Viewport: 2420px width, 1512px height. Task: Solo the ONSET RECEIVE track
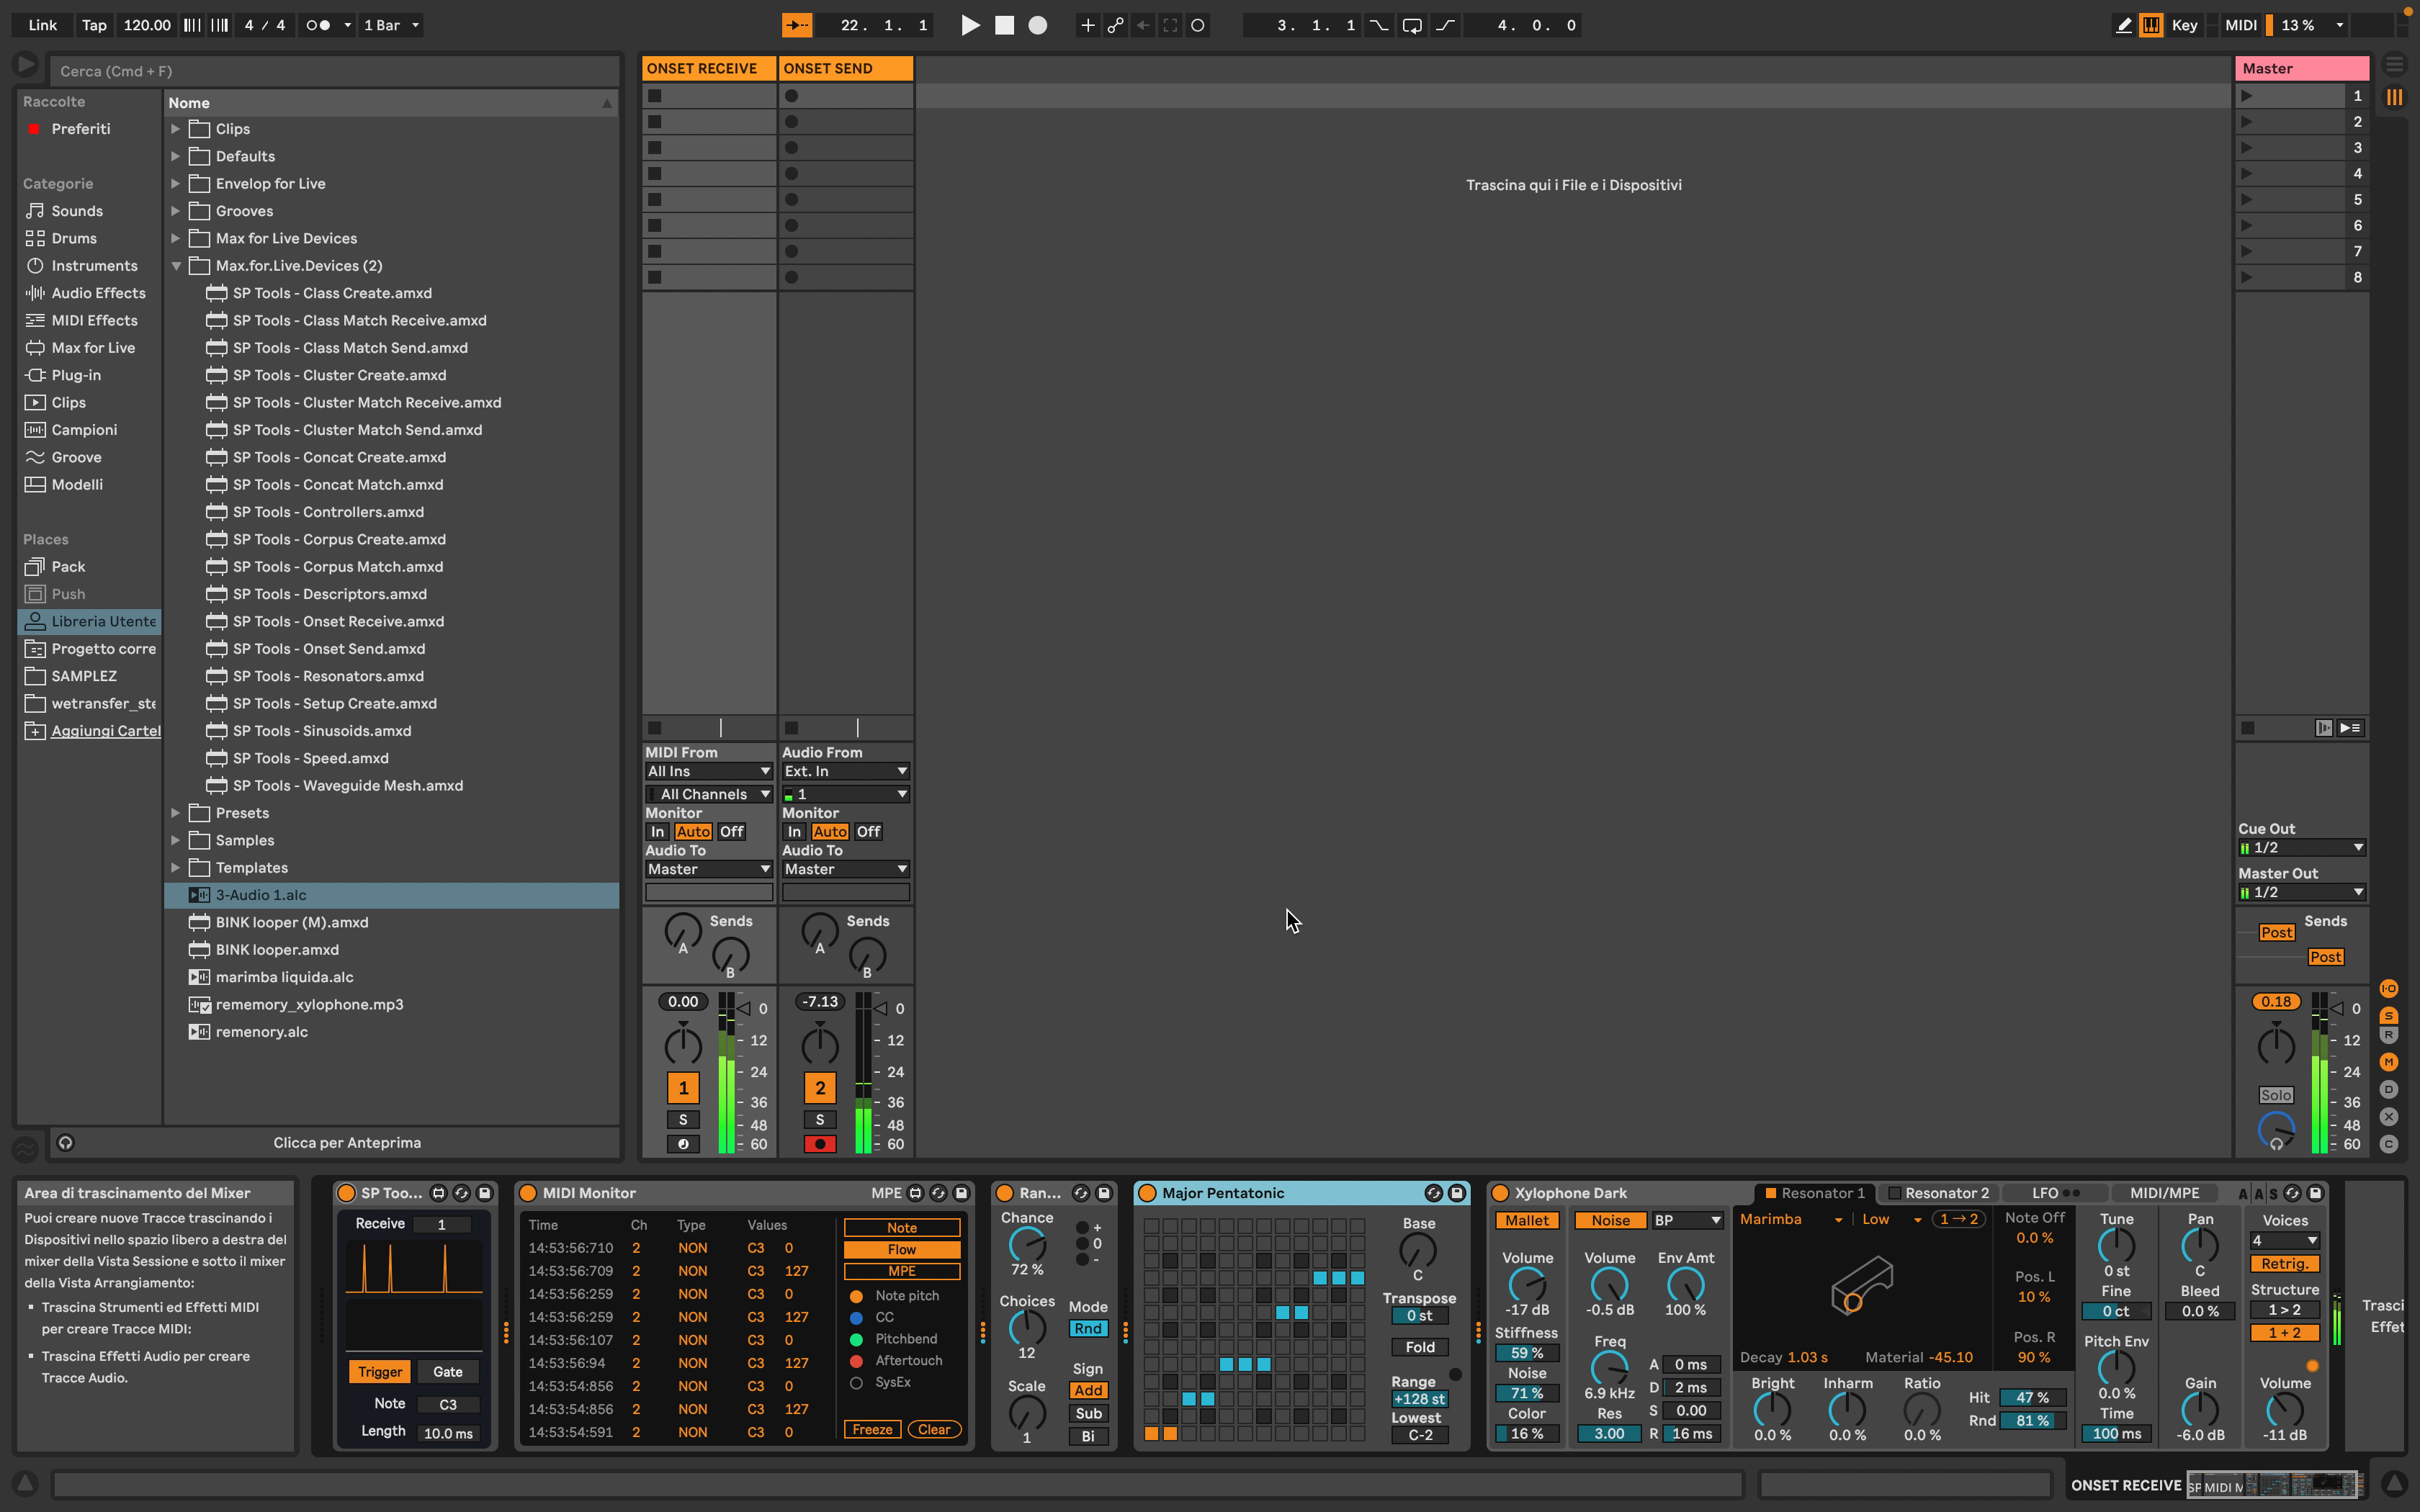[x=683, y=1119]
